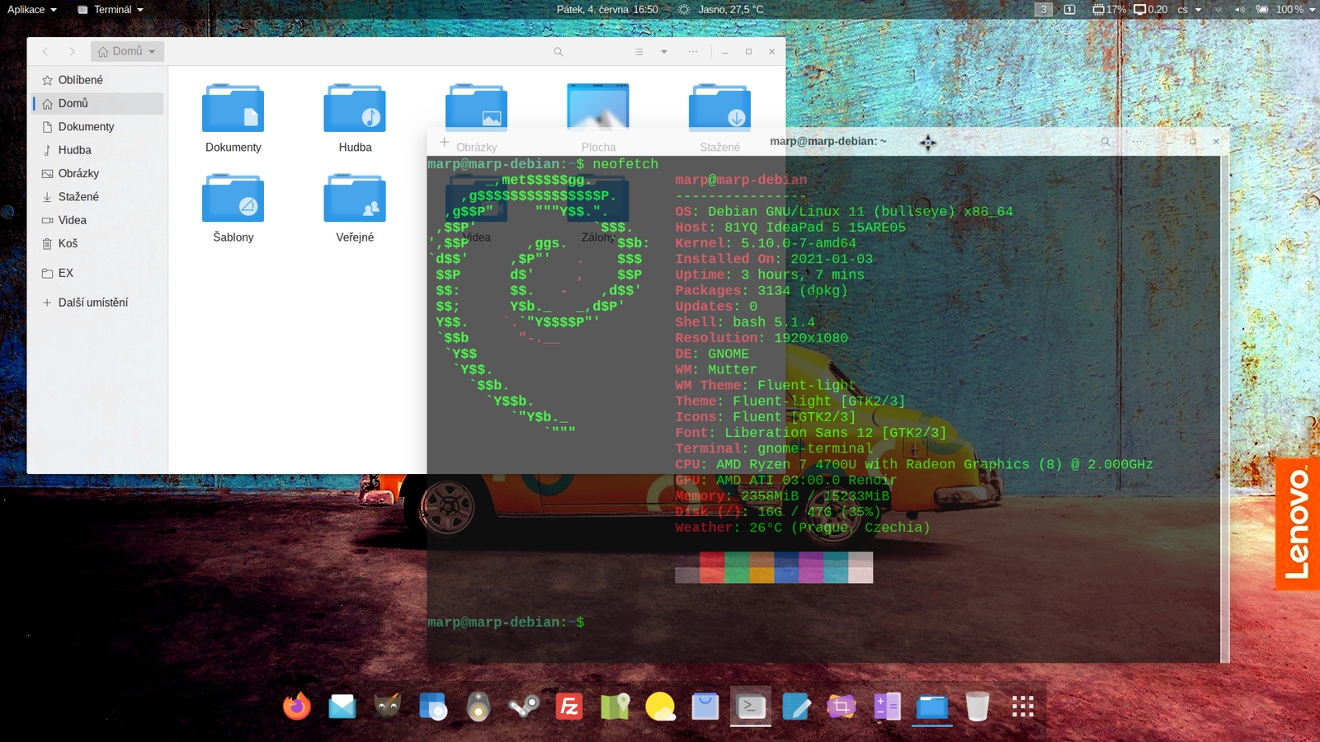Open FileZilla from the dock
Screen dimensions: 1320x742
[x=569, y=707]
